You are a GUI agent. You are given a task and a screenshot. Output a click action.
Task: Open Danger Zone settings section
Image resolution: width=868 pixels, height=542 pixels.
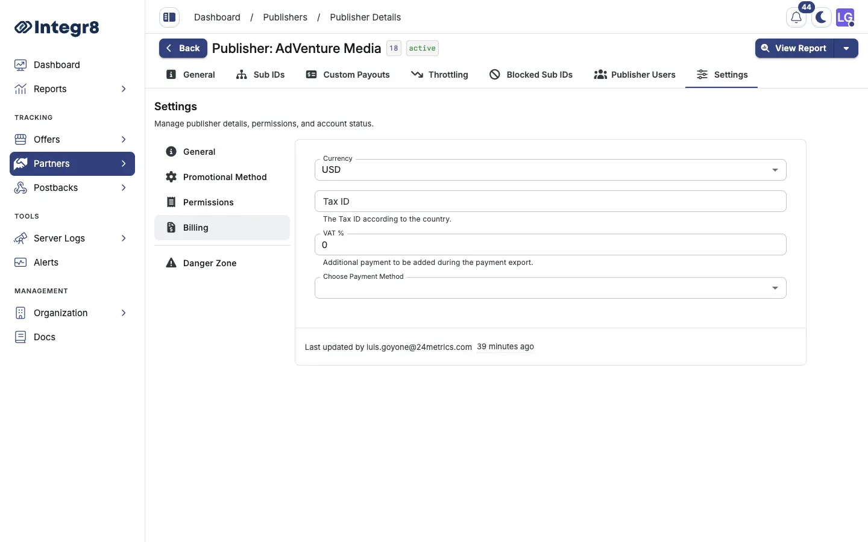tap(222, 263)
